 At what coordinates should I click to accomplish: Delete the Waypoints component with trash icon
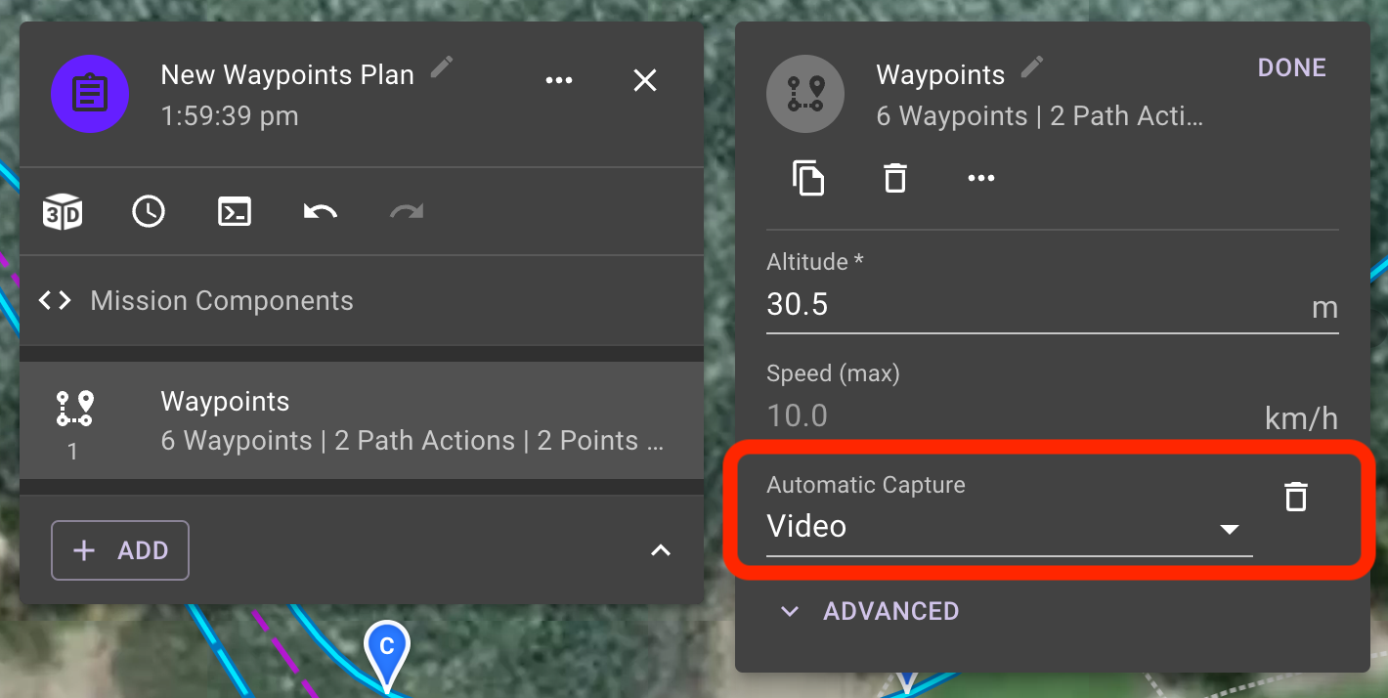tap(894, 178)
